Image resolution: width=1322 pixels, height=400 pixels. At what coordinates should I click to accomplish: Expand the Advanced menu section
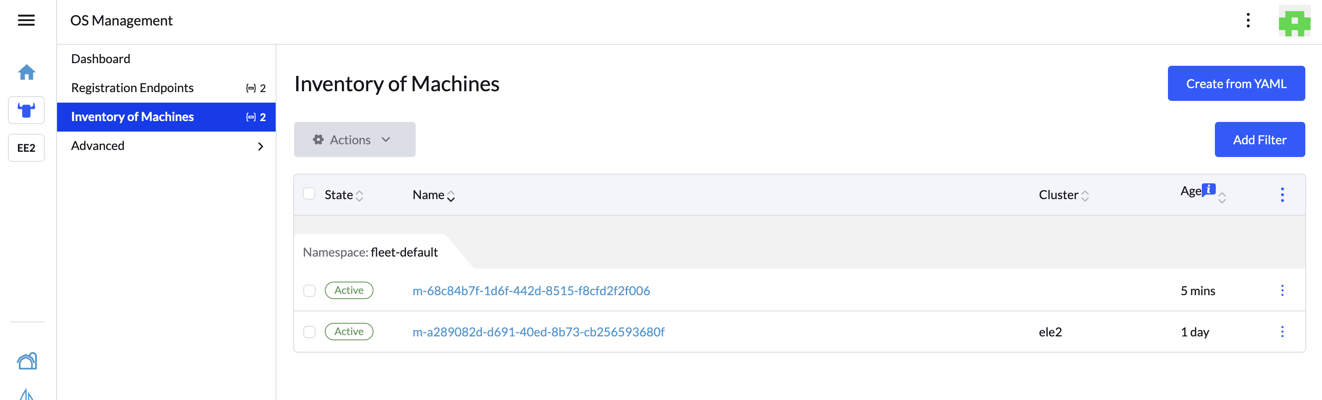pyautogui.click(x=166, y=146)
